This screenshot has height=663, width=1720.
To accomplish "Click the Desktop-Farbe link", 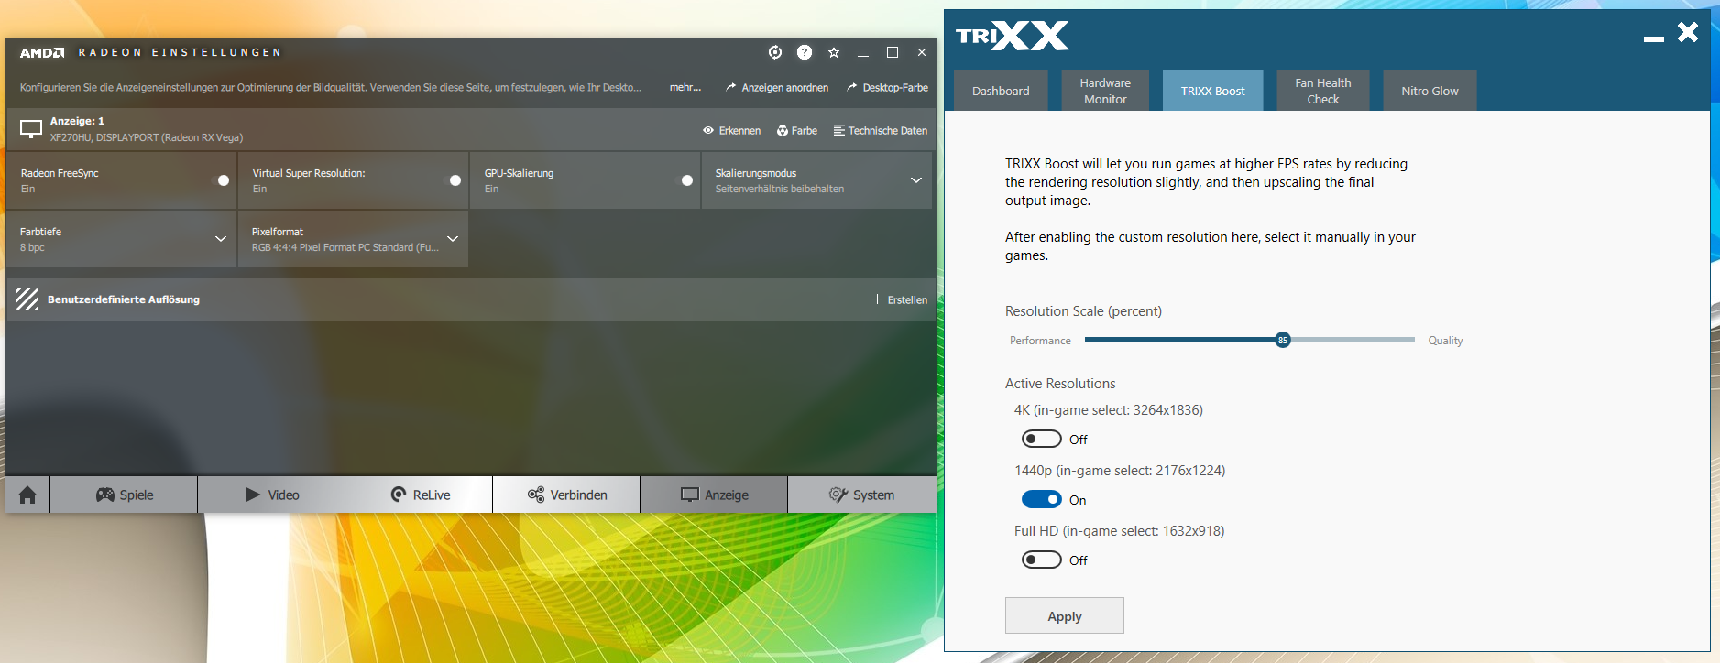I will pyautogui.click(x=895, y=88).
